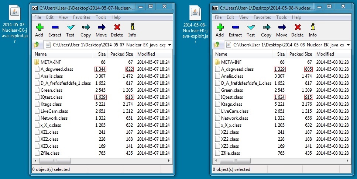Open Tools menu in right 7-Zip window

(x=281, y=17)
